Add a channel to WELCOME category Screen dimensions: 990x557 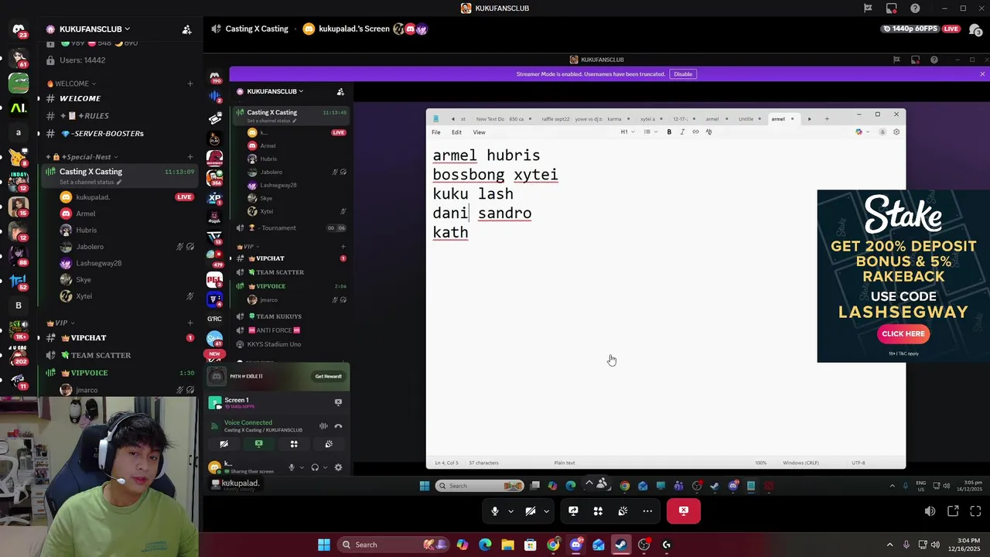190,84
